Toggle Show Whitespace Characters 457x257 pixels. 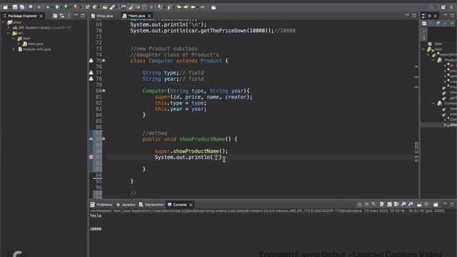[151, 7]
